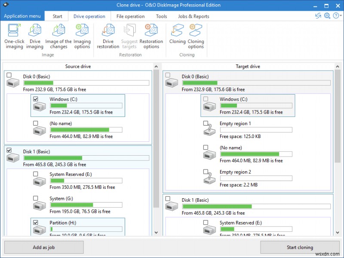The height and width of the screenshot is (258, 344).
Task: Click the help question mark icon
Action: click(x=336, y=15)
